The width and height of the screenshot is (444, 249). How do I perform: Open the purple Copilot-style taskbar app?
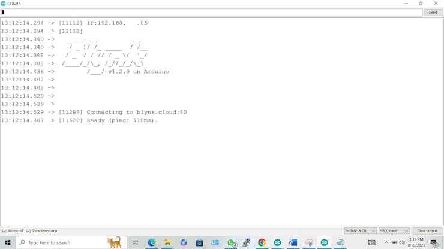(x=184, y=242)
